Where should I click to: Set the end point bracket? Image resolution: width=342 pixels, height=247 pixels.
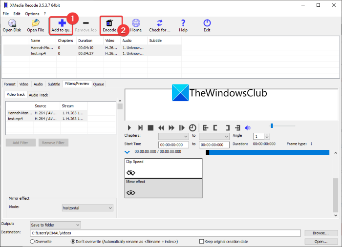pos(228,128)
